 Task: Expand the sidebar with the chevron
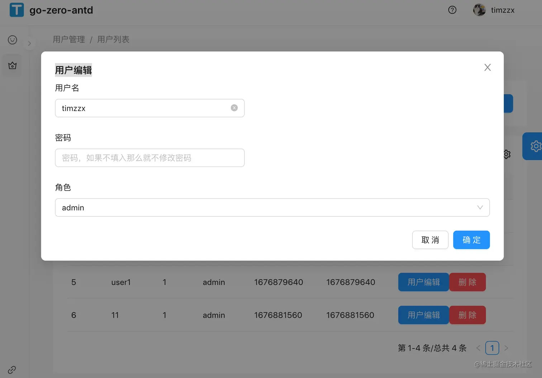coord(29,43)
